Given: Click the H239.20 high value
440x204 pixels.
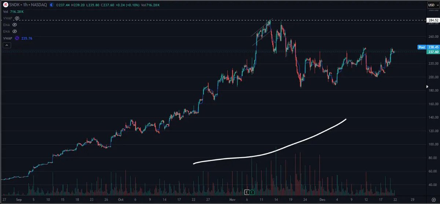Looking at the screenshot, I should (x=78, y=6).
